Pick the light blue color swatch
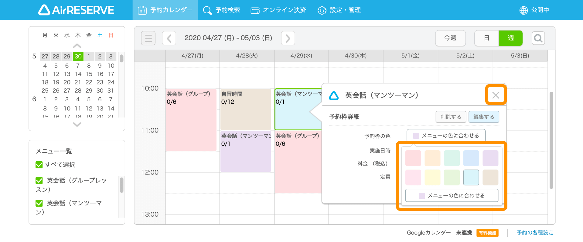This screenshot has height=242, width=583. 471,158
